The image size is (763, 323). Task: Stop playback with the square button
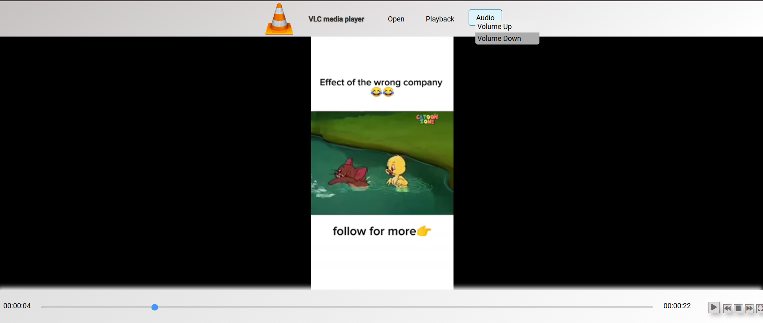tap(738, 308)
